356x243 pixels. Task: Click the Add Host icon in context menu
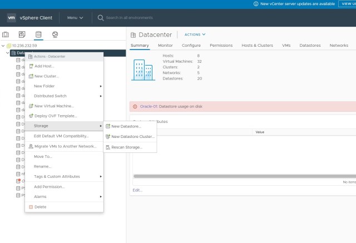point(31,66)
